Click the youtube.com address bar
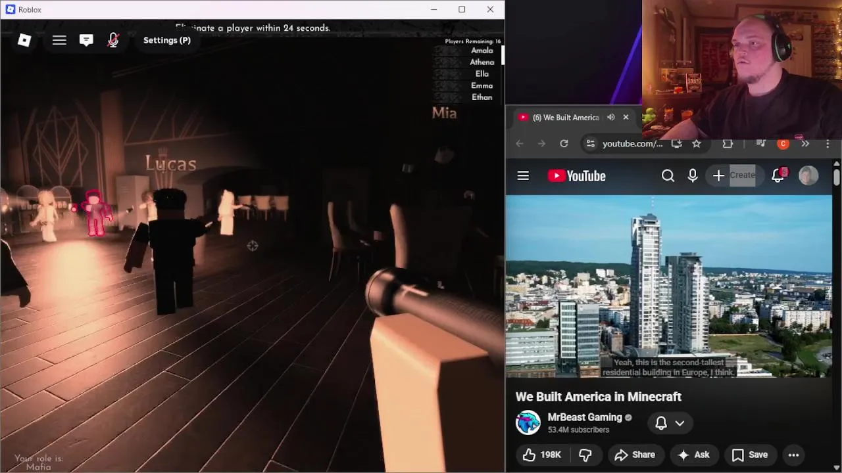 632,144
